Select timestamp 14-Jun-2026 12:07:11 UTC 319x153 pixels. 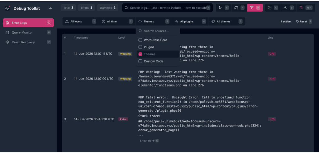pos(93,54)
